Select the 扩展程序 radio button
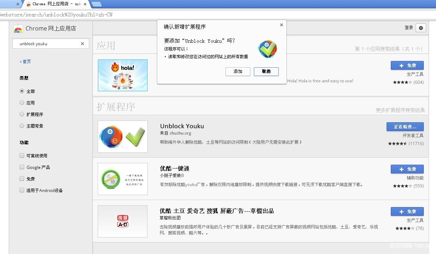436x254 pixels. click(22, 114)
